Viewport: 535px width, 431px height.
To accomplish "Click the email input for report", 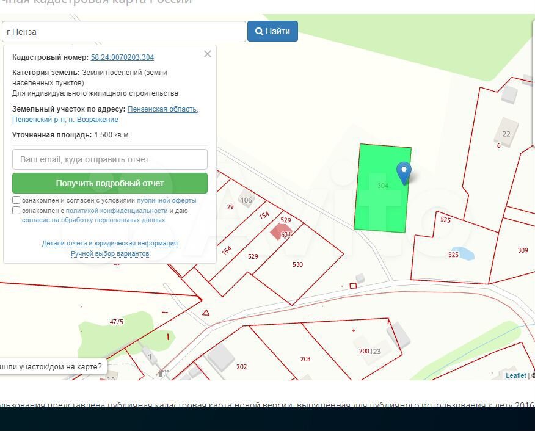I will click(x=110, y=159).
